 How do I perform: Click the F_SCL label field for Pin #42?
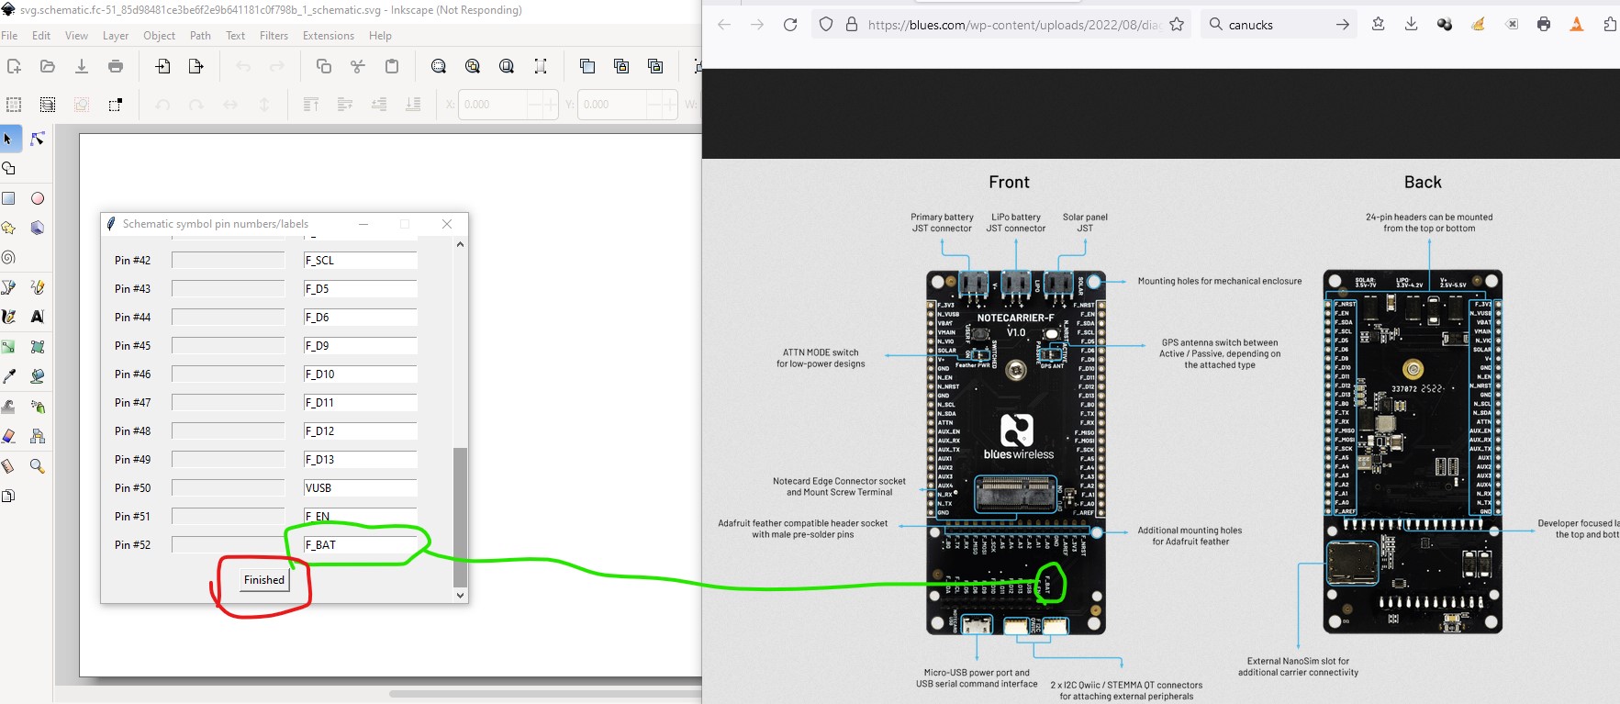coord(361,261)
